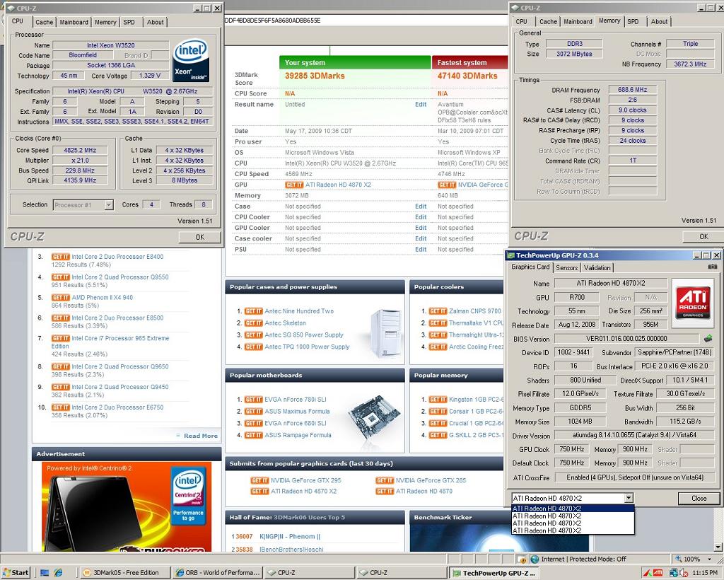Open Memory tab in left CPU-Z window
This screenshot has width=724, height=580.
pyautogui.click(x=105, y=22)
